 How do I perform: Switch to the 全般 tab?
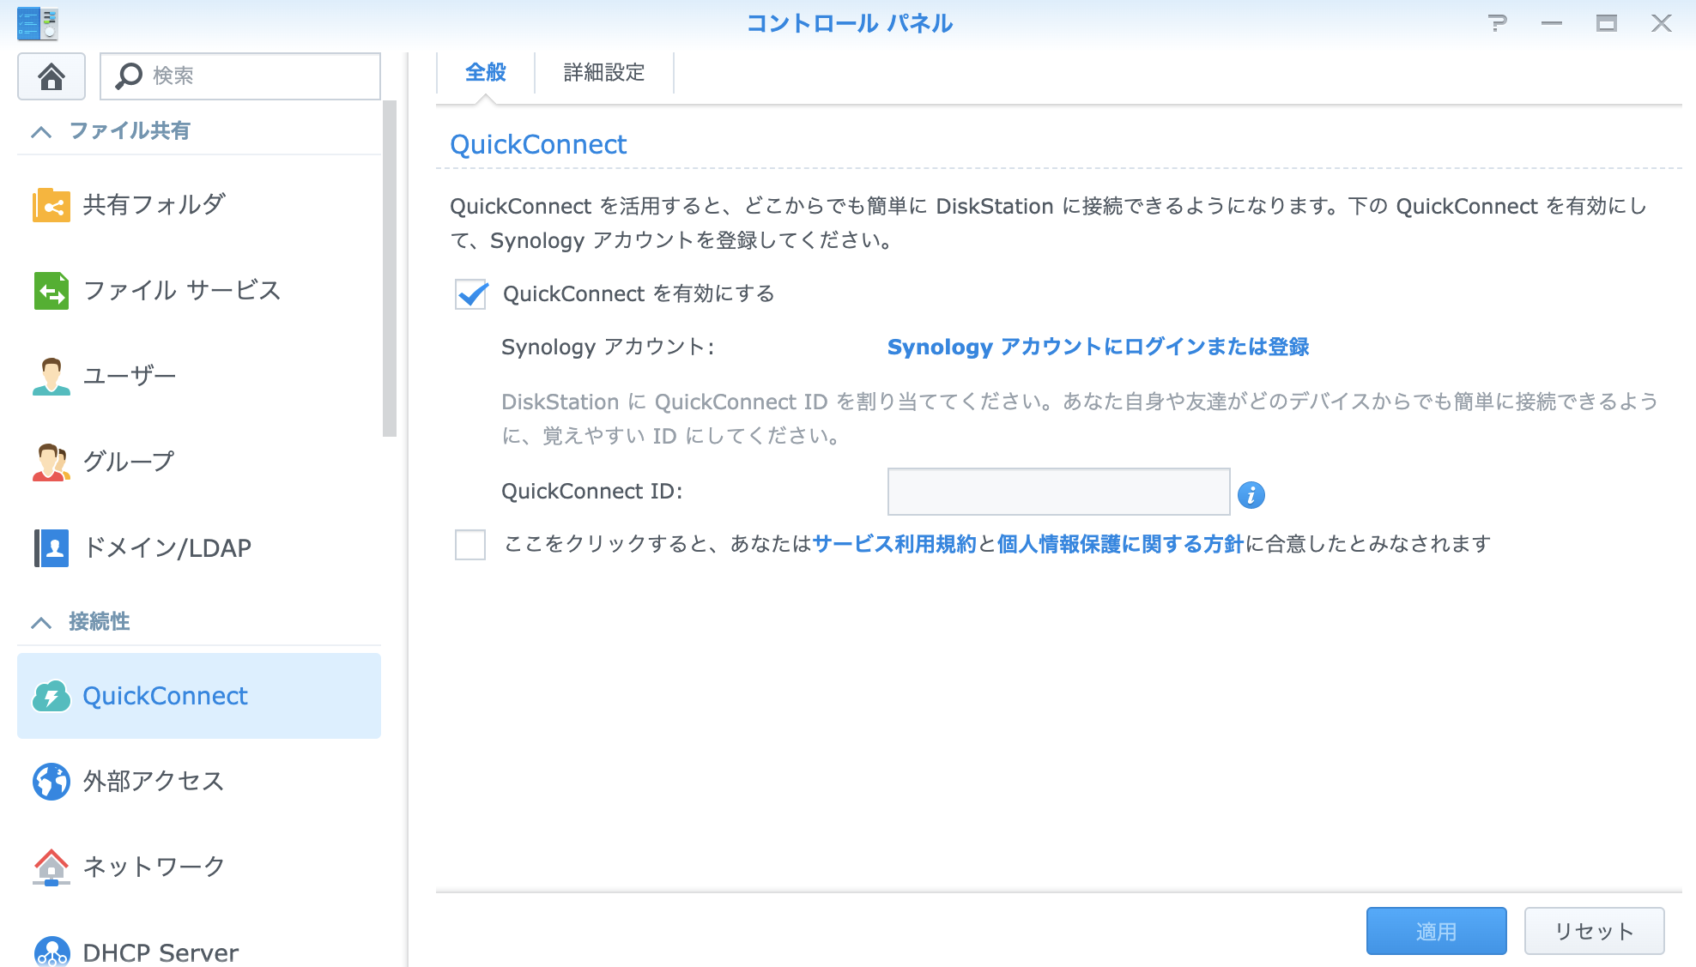(x=486, y=73)
